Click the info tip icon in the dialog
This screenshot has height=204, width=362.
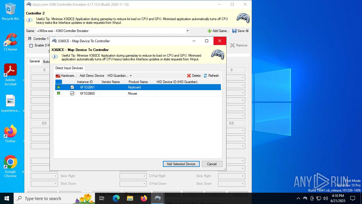point(55,57)
